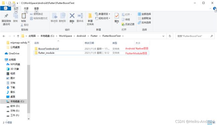The height and width of the screenshot is (125, 217).
Task: Click the Move to icon
Action: [54, 16]
